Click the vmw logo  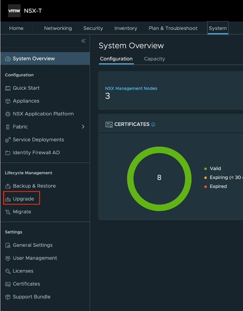(x=14, y=11)
